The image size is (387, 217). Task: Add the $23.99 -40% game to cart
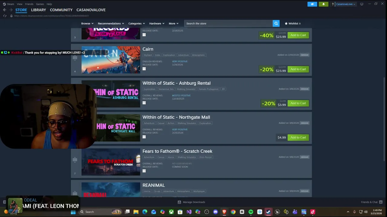click(298, 35)
